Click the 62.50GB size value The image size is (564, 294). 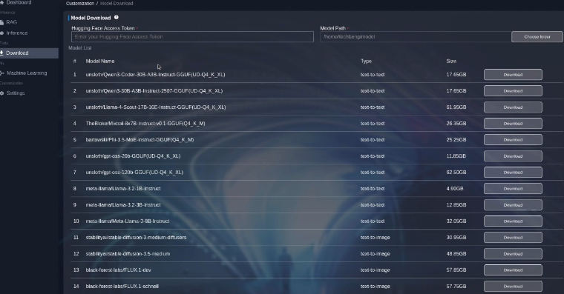(x=456, y=173)
